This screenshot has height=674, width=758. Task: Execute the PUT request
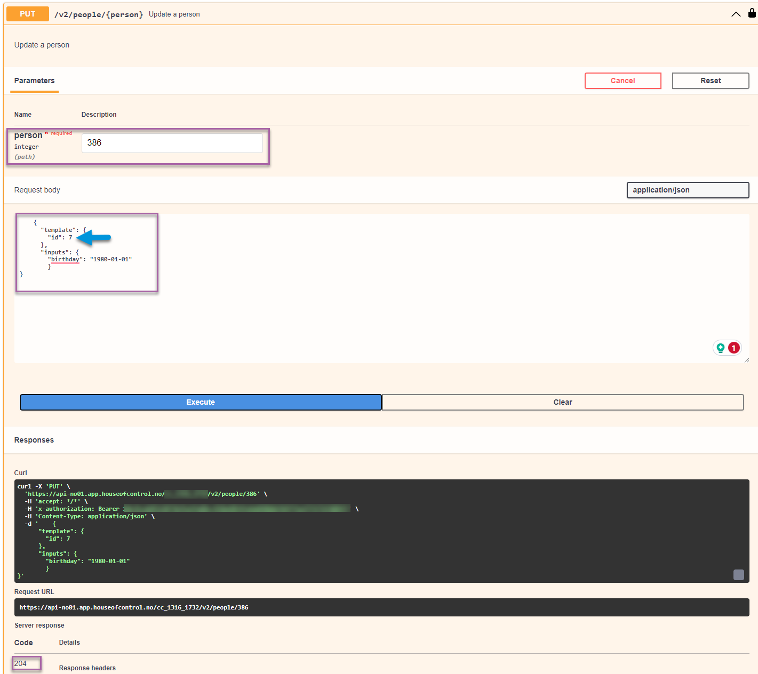[x=201, y=402]
